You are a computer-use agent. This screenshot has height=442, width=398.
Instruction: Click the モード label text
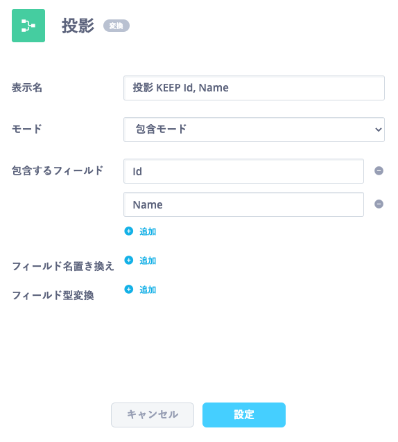(x=27, y=129)
